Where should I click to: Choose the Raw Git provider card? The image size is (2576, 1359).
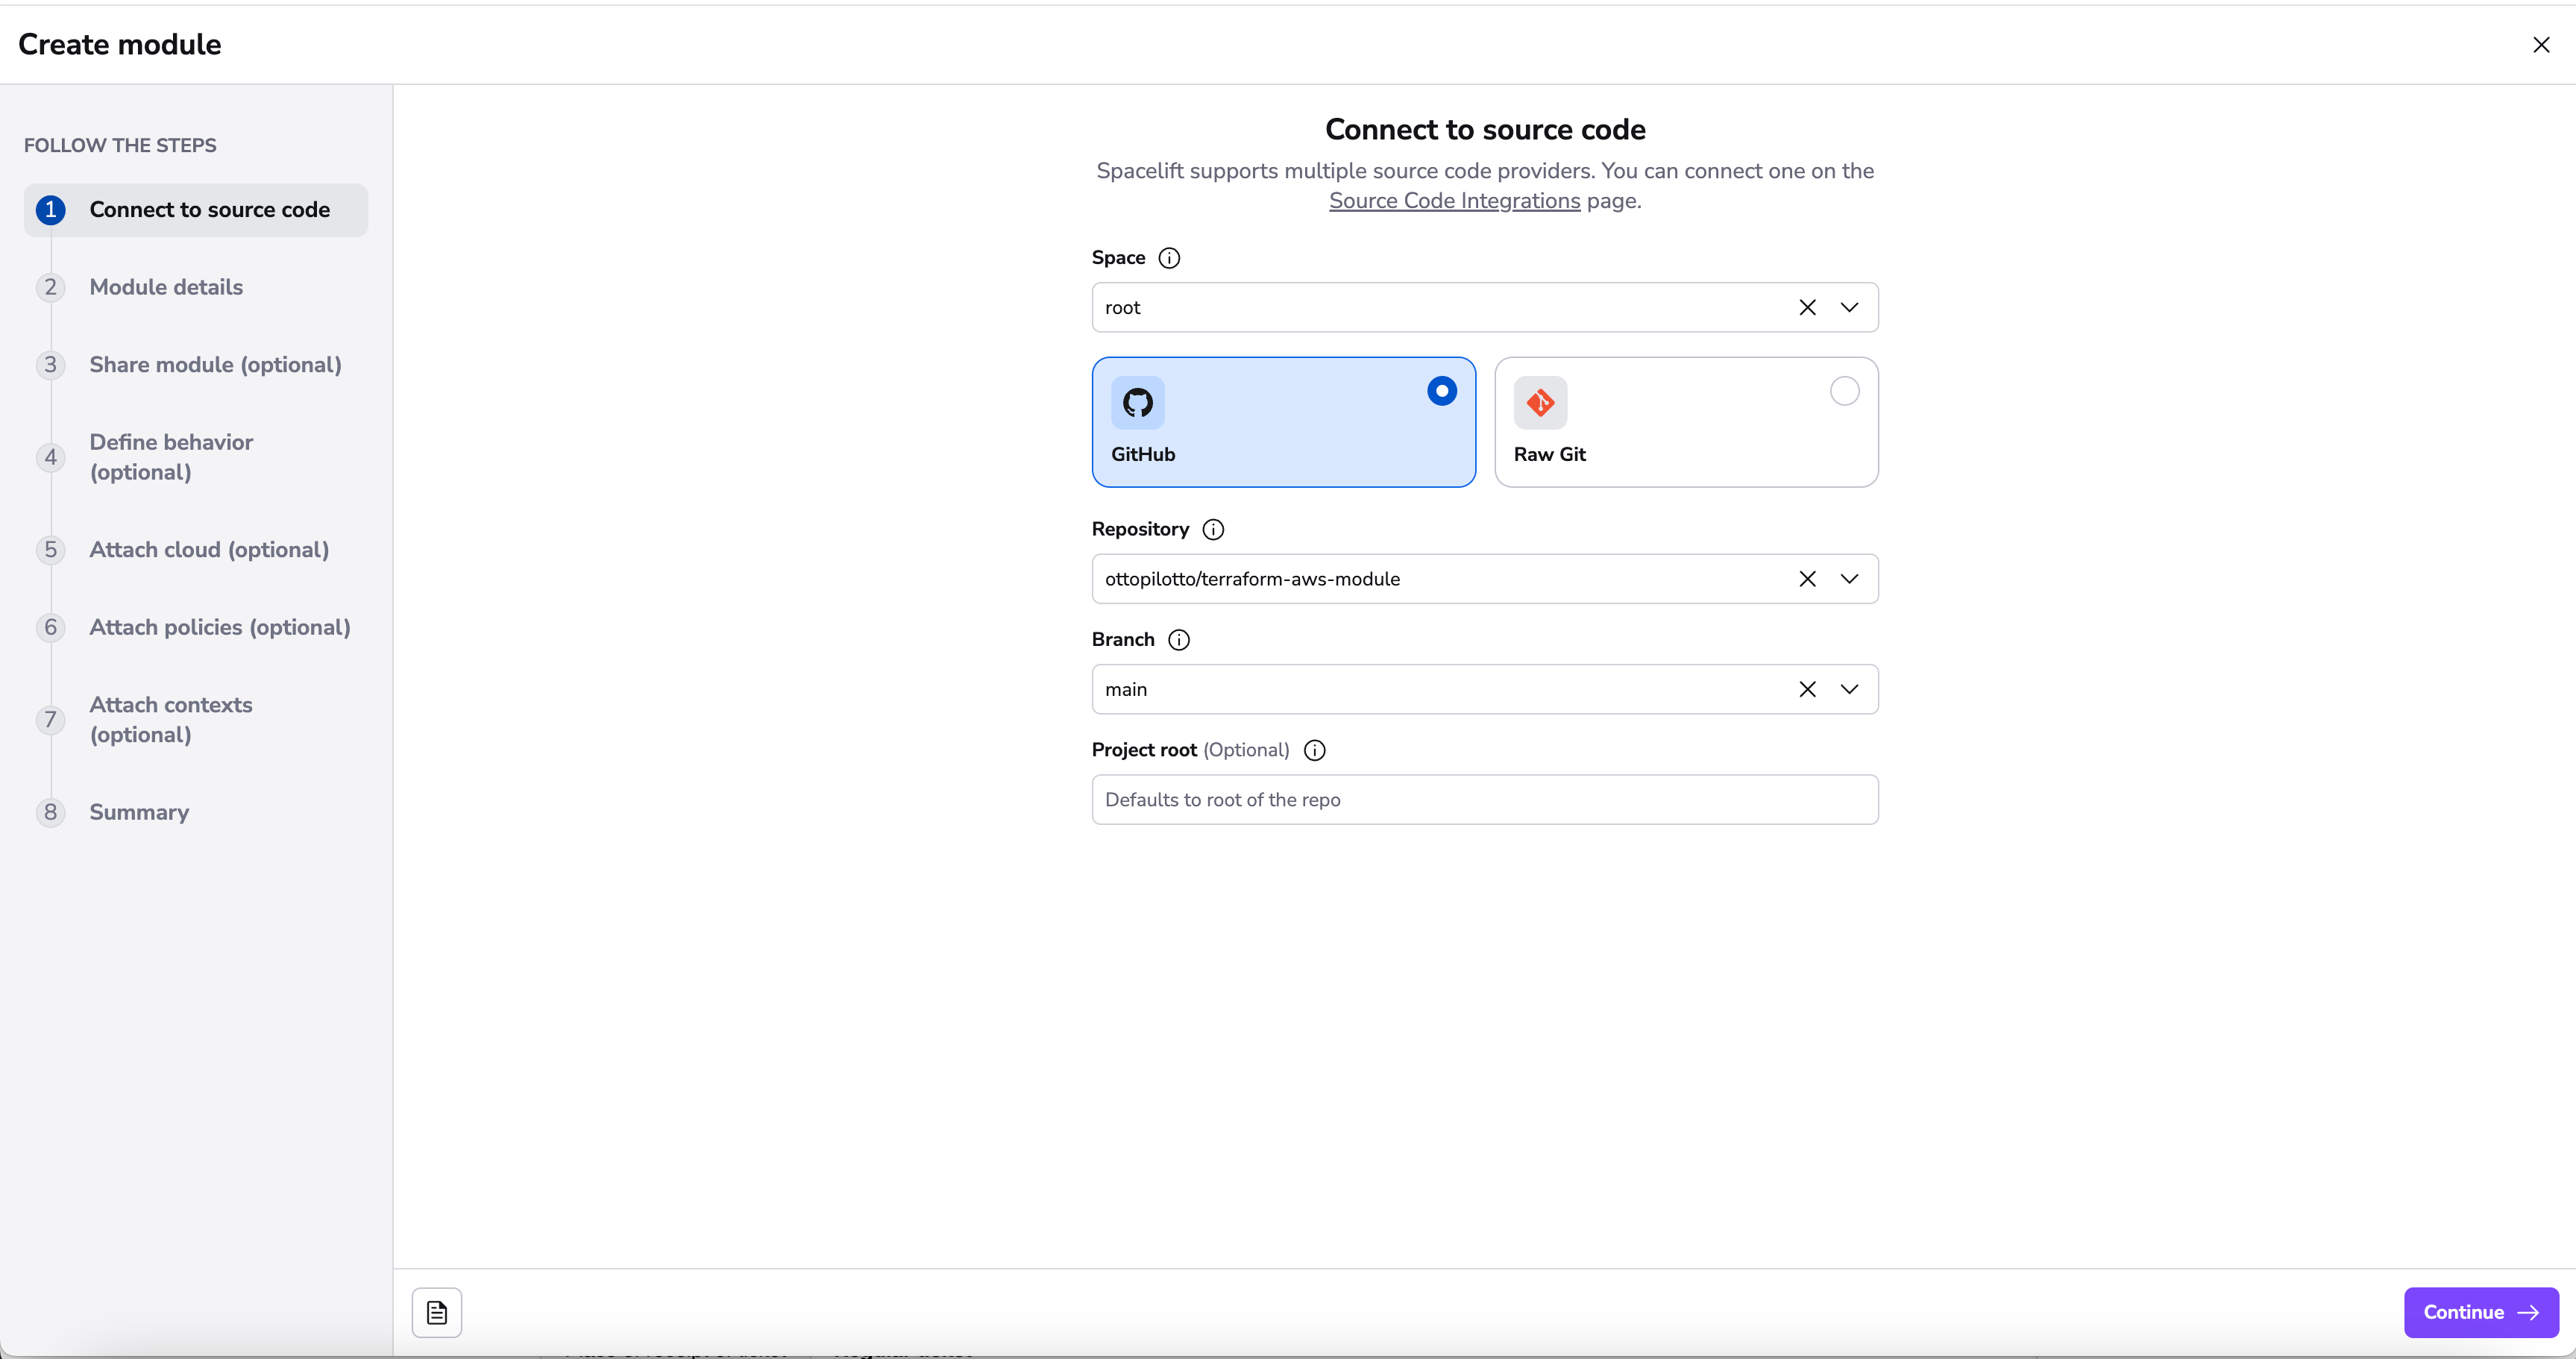(x=1686, y=422)
